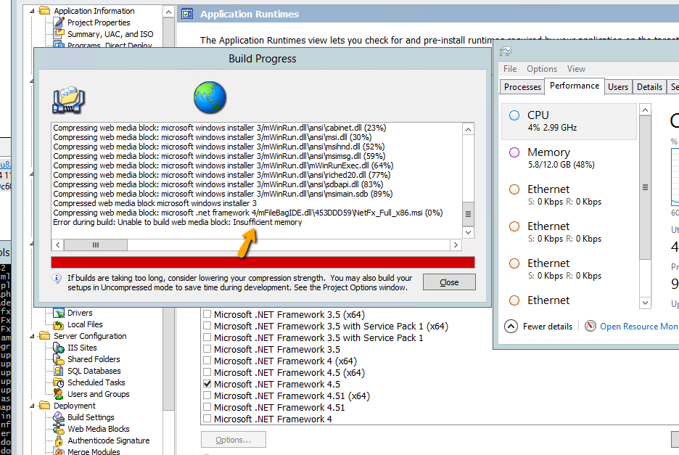The width and height of the screenshot is (679, 455).
Task: Switch to the Processes tab
Action: click(x=522, y=86)
